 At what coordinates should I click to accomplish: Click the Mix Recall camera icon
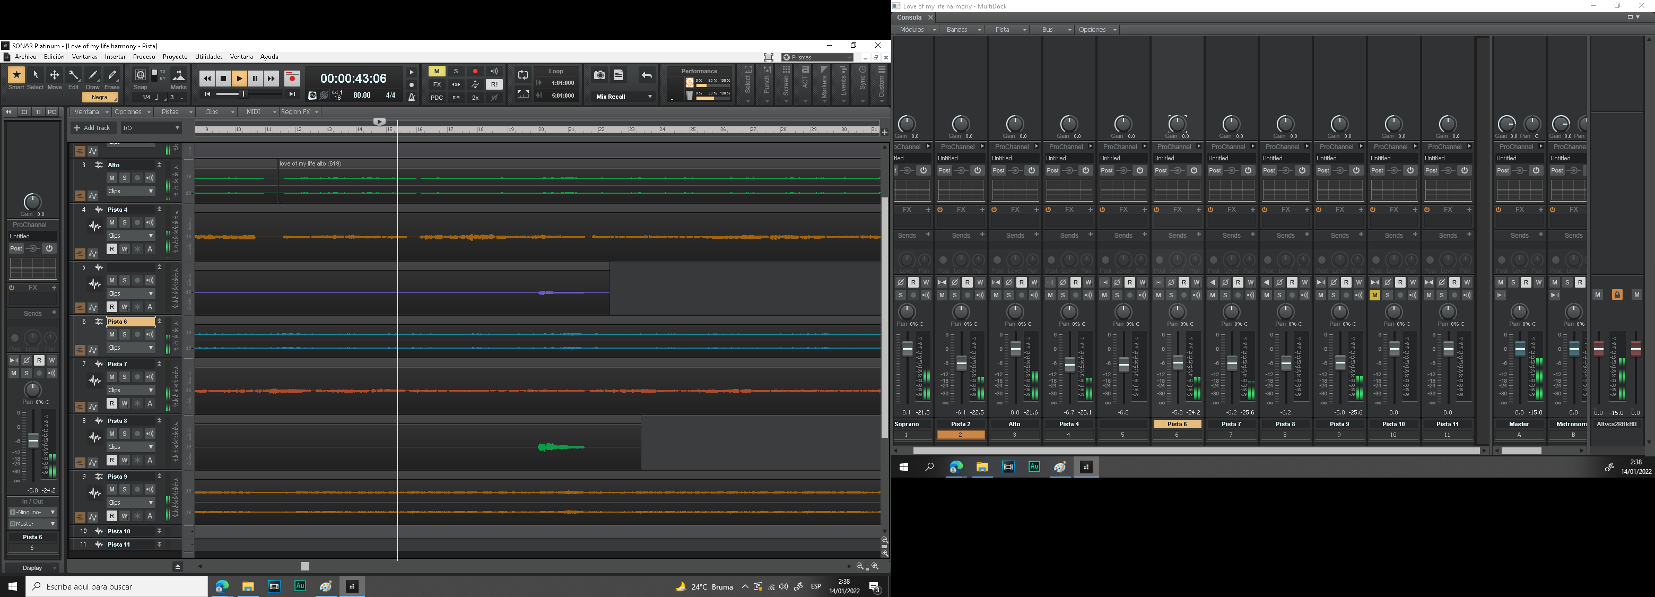coord(599,75)
